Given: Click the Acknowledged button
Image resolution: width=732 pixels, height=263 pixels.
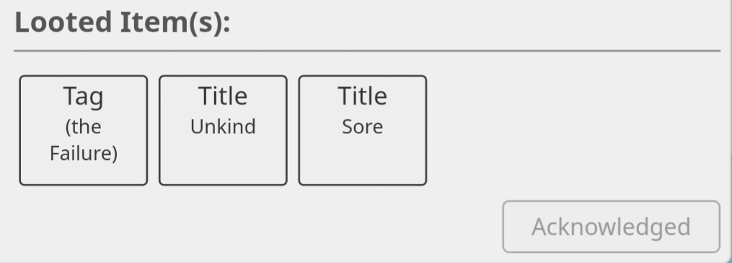Looking at the screenshot, I should [x=611, y=227].
